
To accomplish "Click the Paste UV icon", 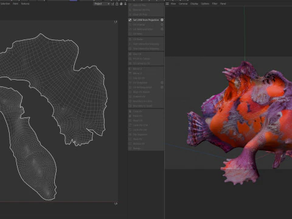I will tap(130, 116).
